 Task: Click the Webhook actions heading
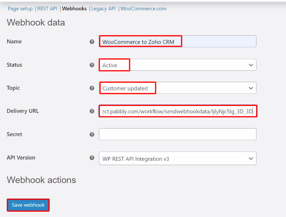point(41,180)
